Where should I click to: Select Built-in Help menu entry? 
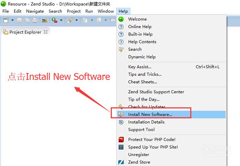(x=171, y=34)
